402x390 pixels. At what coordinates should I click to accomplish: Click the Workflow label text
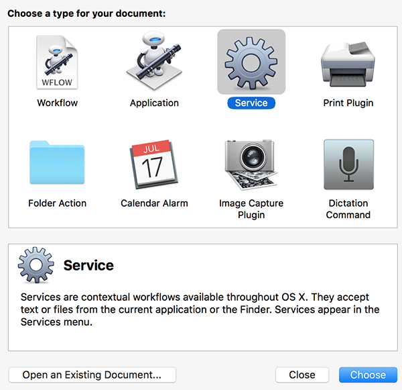(57, 103)
